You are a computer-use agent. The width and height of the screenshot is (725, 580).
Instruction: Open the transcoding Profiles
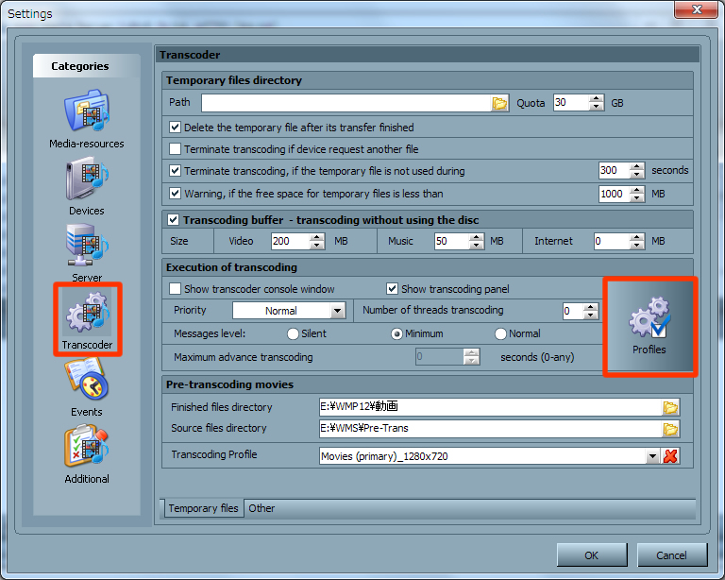(x=649, y=326)
